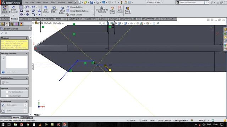
Task: Select the Point sketch tool
Action: (x=39, y=14)
